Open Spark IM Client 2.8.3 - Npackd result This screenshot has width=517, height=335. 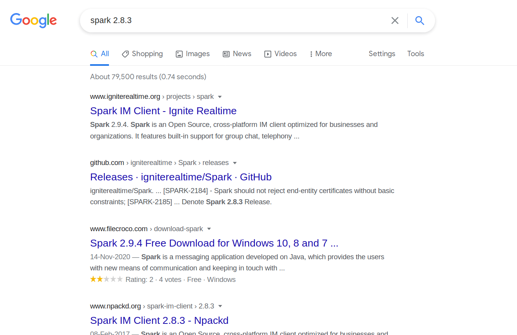point(159,320)
